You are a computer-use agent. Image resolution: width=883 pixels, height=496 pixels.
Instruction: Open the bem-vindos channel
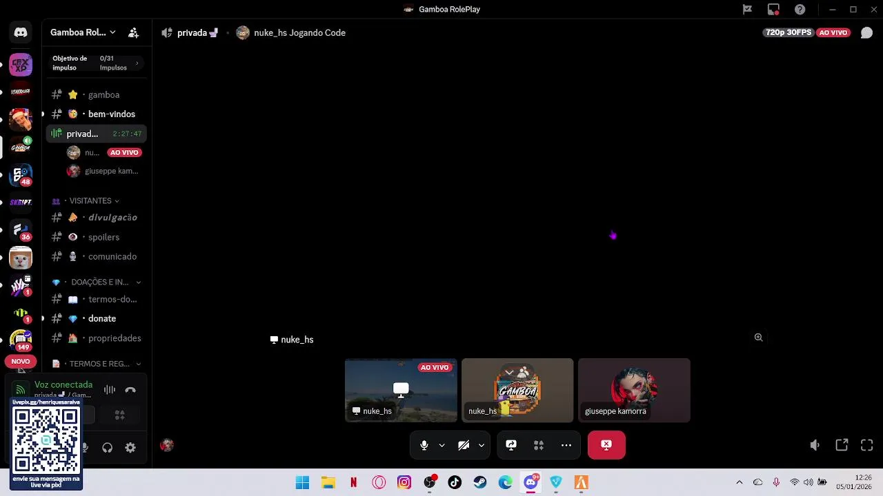click(96, 114)
